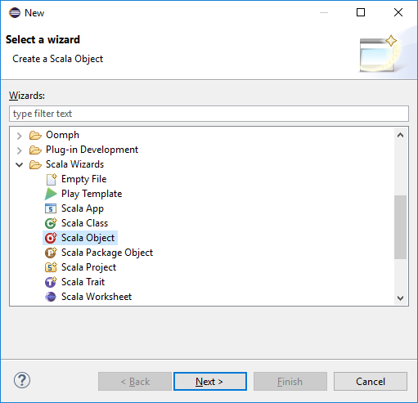Viewport: 418px width, 403px height.
Task: Focus the type filter text field
Action: tap(209, 114)
